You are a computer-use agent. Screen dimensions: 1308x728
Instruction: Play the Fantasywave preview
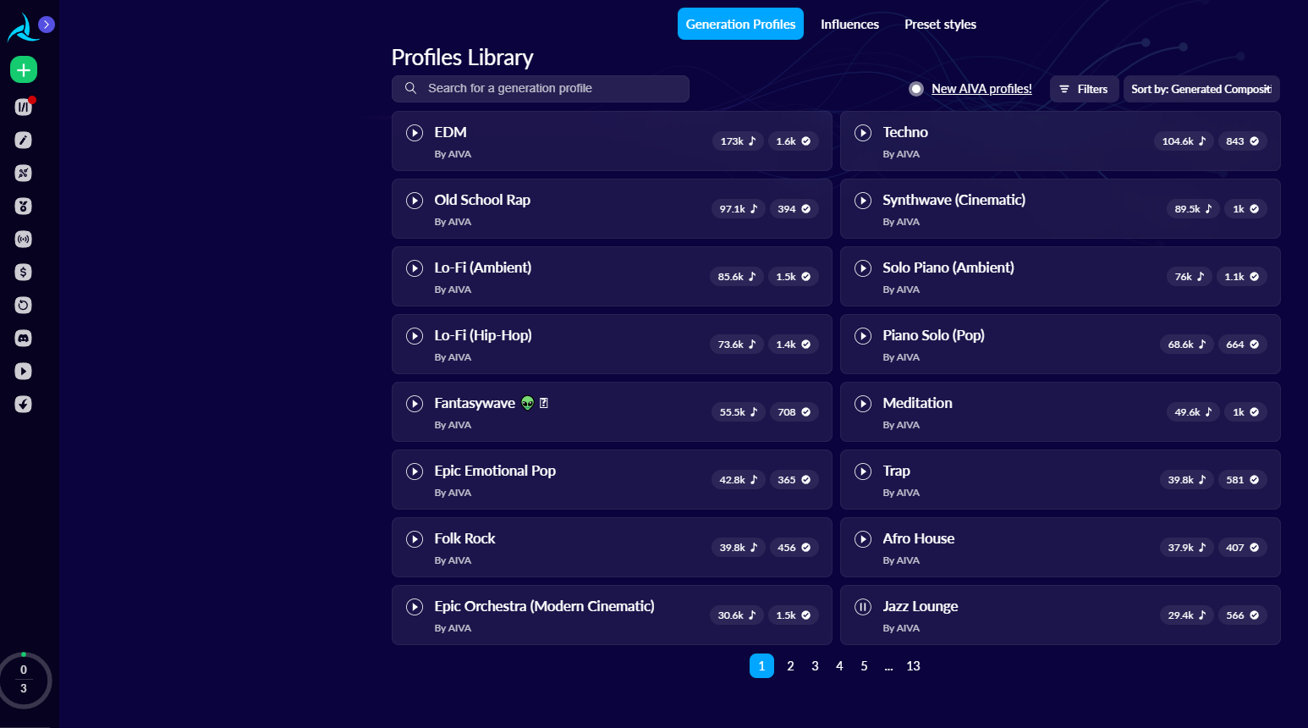click(x=415, y=403)
